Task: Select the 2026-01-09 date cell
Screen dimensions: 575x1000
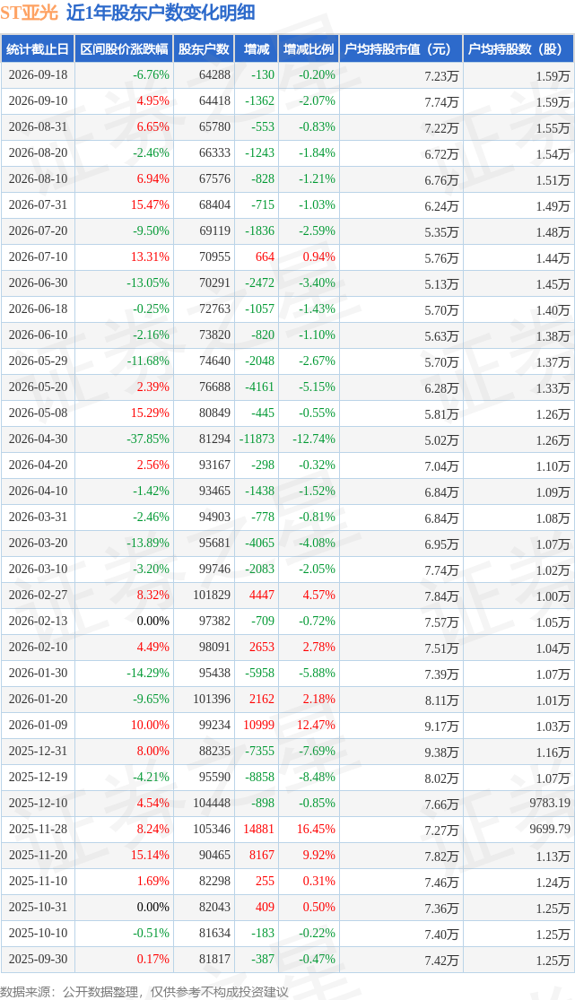Action: coord(38,726)
